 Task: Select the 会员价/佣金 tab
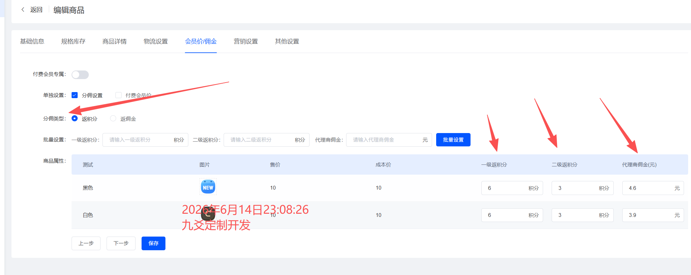click(x=201, y=41)
